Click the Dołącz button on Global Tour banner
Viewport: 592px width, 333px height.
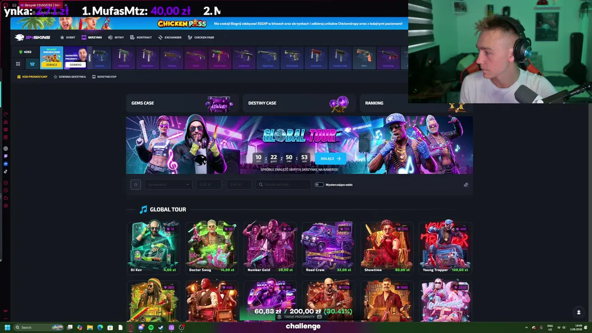point(331,159)
